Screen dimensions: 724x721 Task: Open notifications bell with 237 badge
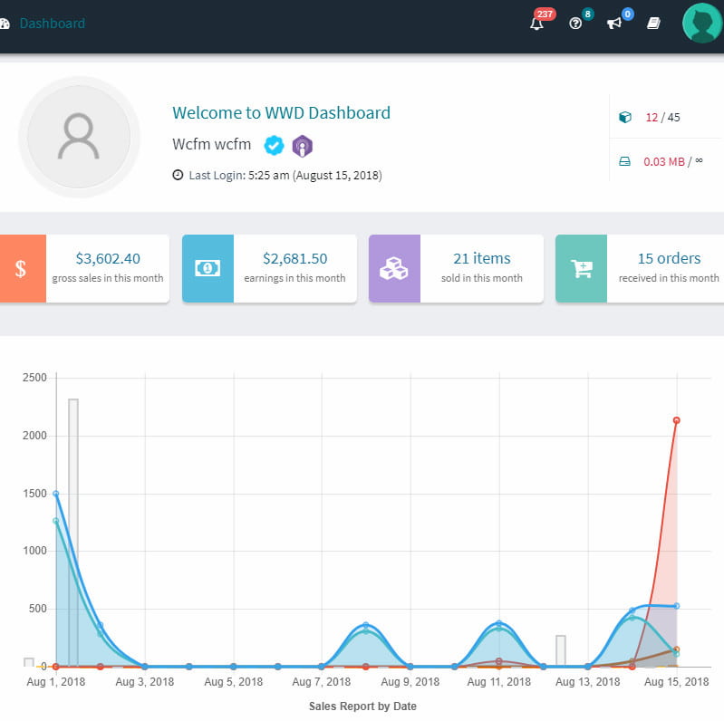coord(536,23)
